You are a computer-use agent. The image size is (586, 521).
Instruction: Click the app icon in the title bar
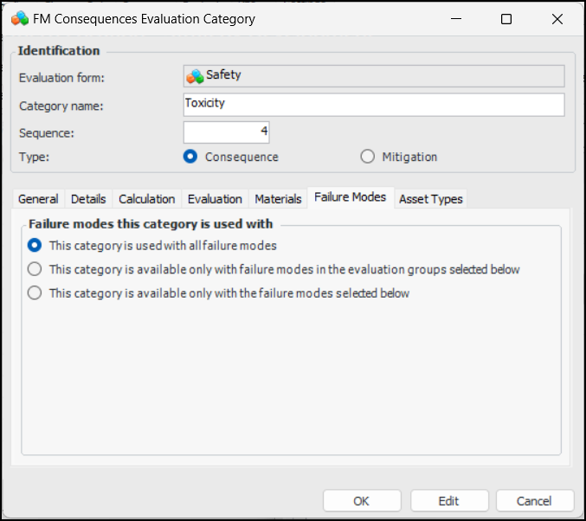[19, 18]
